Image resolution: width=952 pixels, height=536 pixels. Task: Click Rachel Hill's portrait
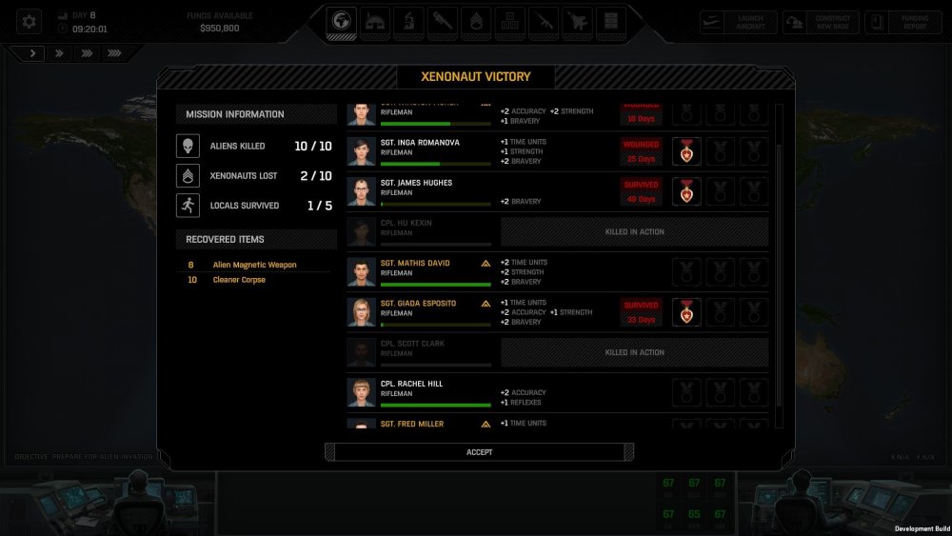pos(361,393)
